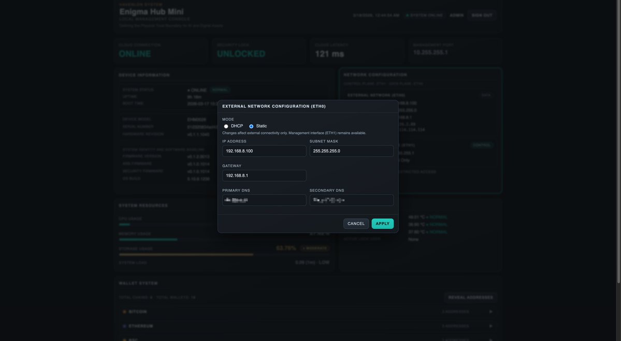The height and width of the screenshot is (341, 621).
Task: Expand the Ethereum wallet row arrow
Action: pos(490,327)
